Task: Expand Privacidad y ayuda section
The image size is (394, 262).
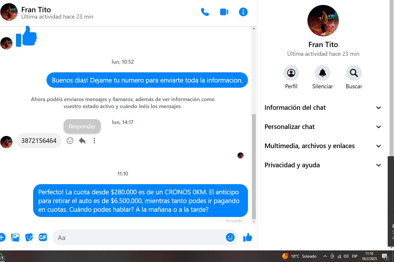Action: point(323,165)
